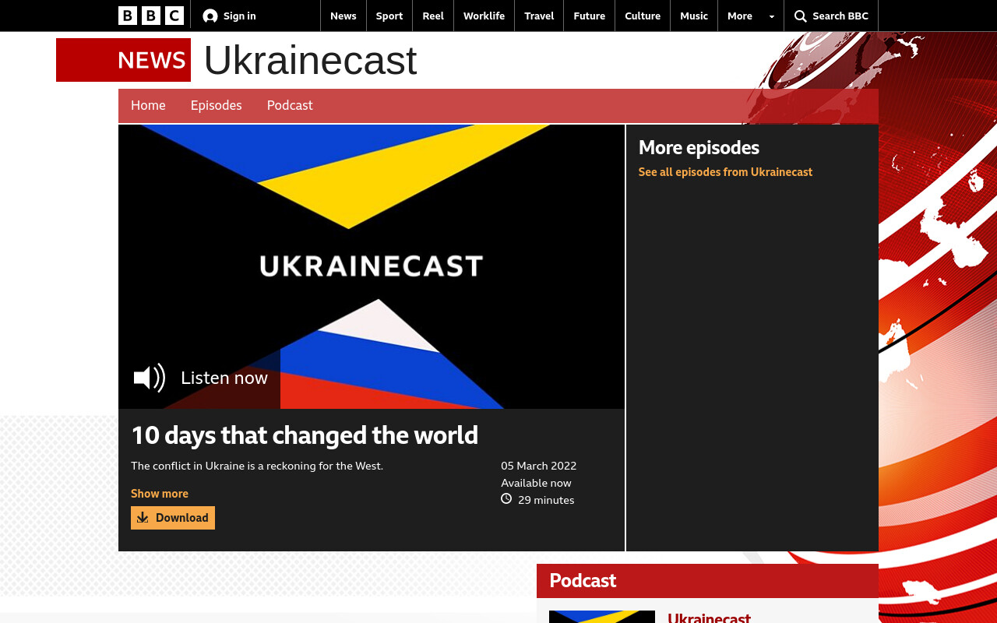This screenshot has height=623, width=997.
Task: Click the 29 minutes duration text
Action: pos(546,500)
